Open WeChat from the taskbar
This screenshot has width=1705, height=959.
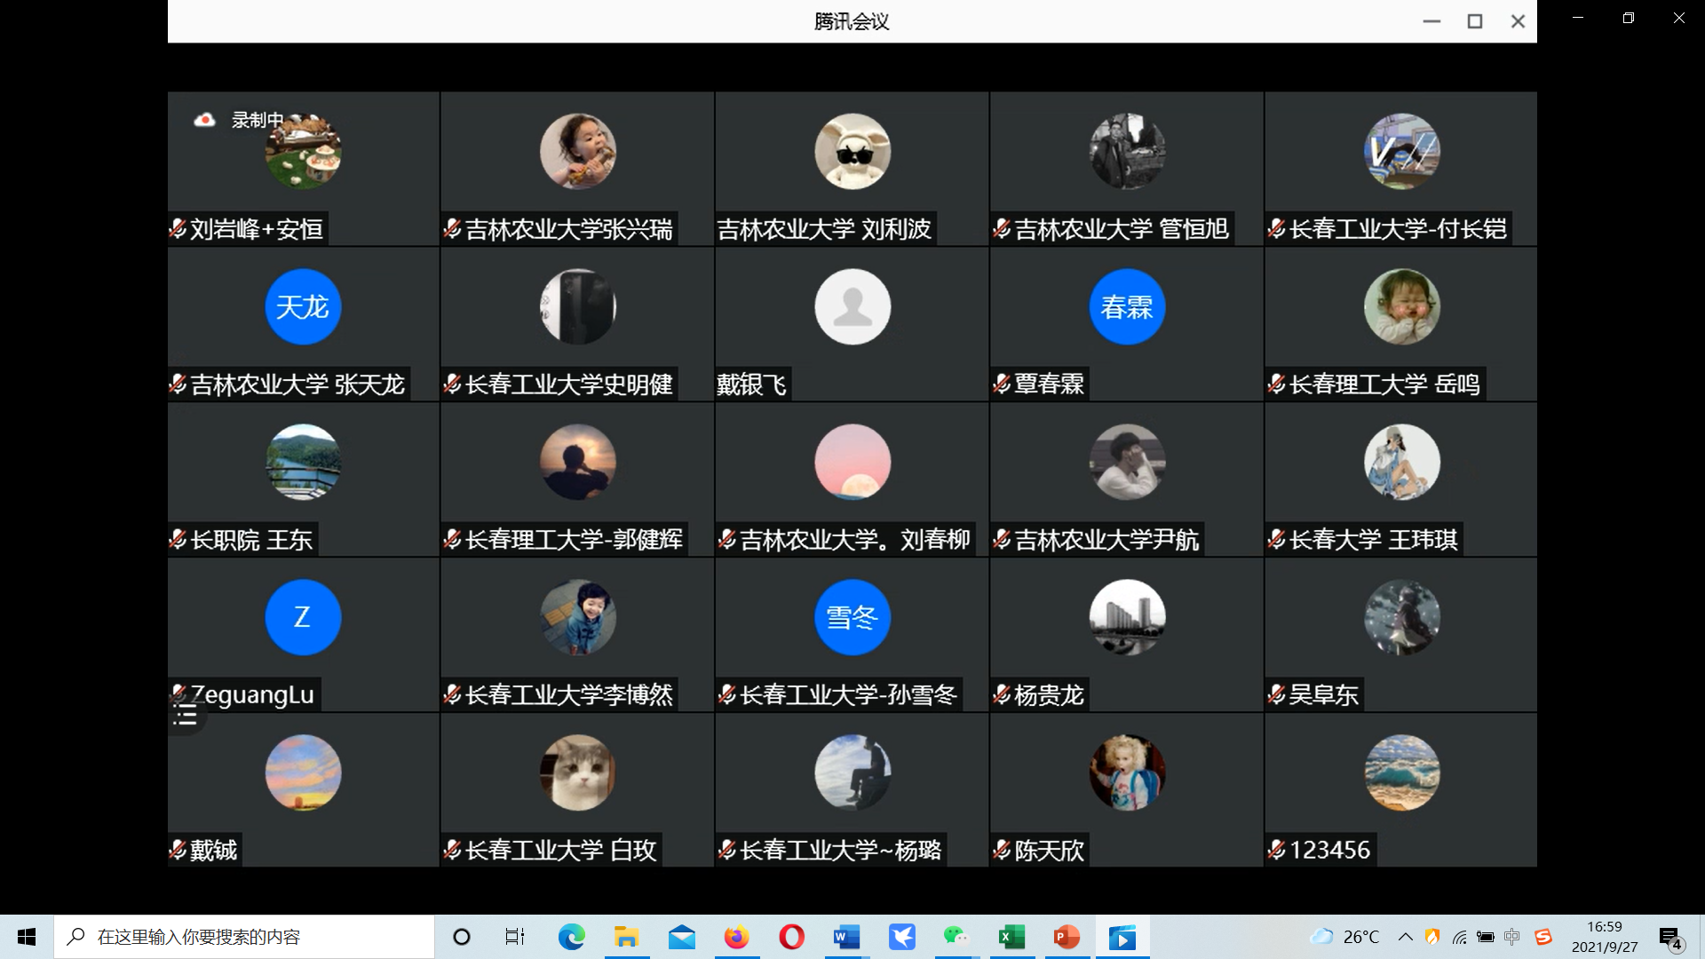[956, 937]
